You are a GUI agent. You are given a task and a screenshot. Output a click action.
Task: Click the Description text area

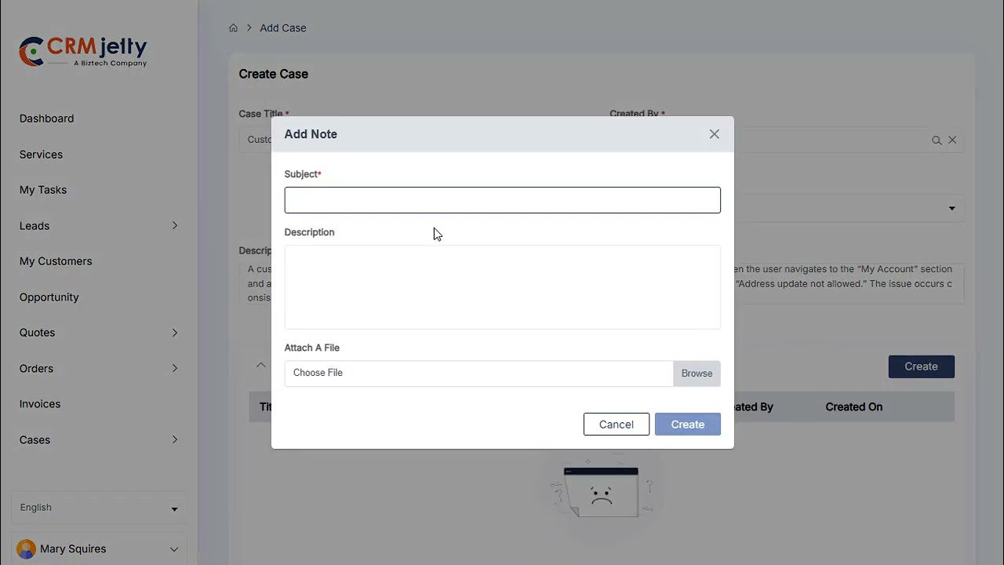click(502, 287)
